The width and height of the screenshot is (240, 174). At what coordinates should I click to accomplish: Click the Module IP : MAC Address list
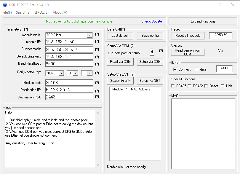point(135,124)
